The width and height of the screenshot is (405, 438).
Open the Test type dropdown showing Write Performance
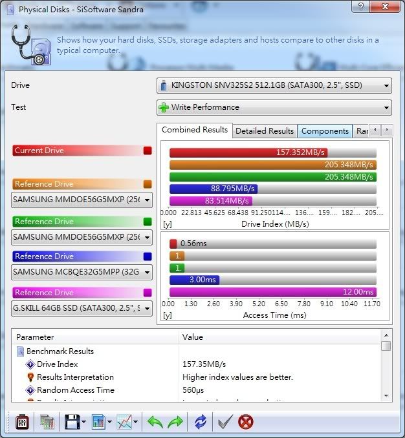pos(274,107)
